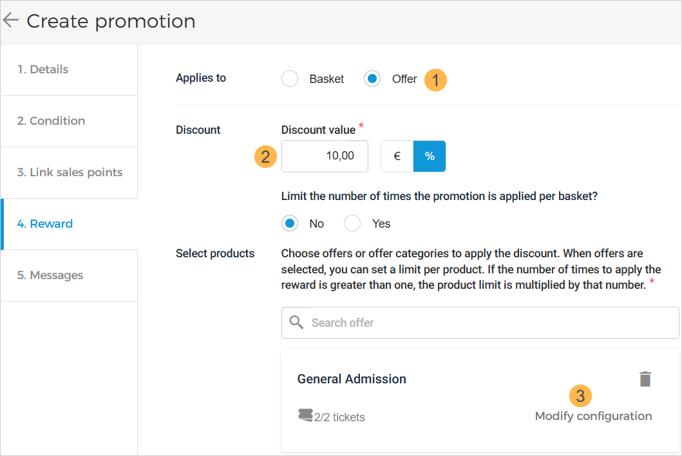This screenshot has height=456, width=682.
Task: Click the Modify configuration link
Action: 593,416
